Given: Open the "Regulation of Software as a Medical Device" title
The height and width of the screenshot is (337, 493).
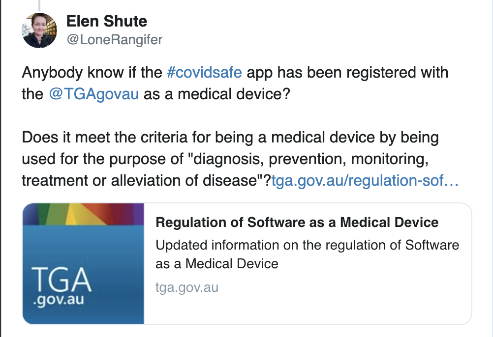Looking at the screenshot, I should [297, 222].
